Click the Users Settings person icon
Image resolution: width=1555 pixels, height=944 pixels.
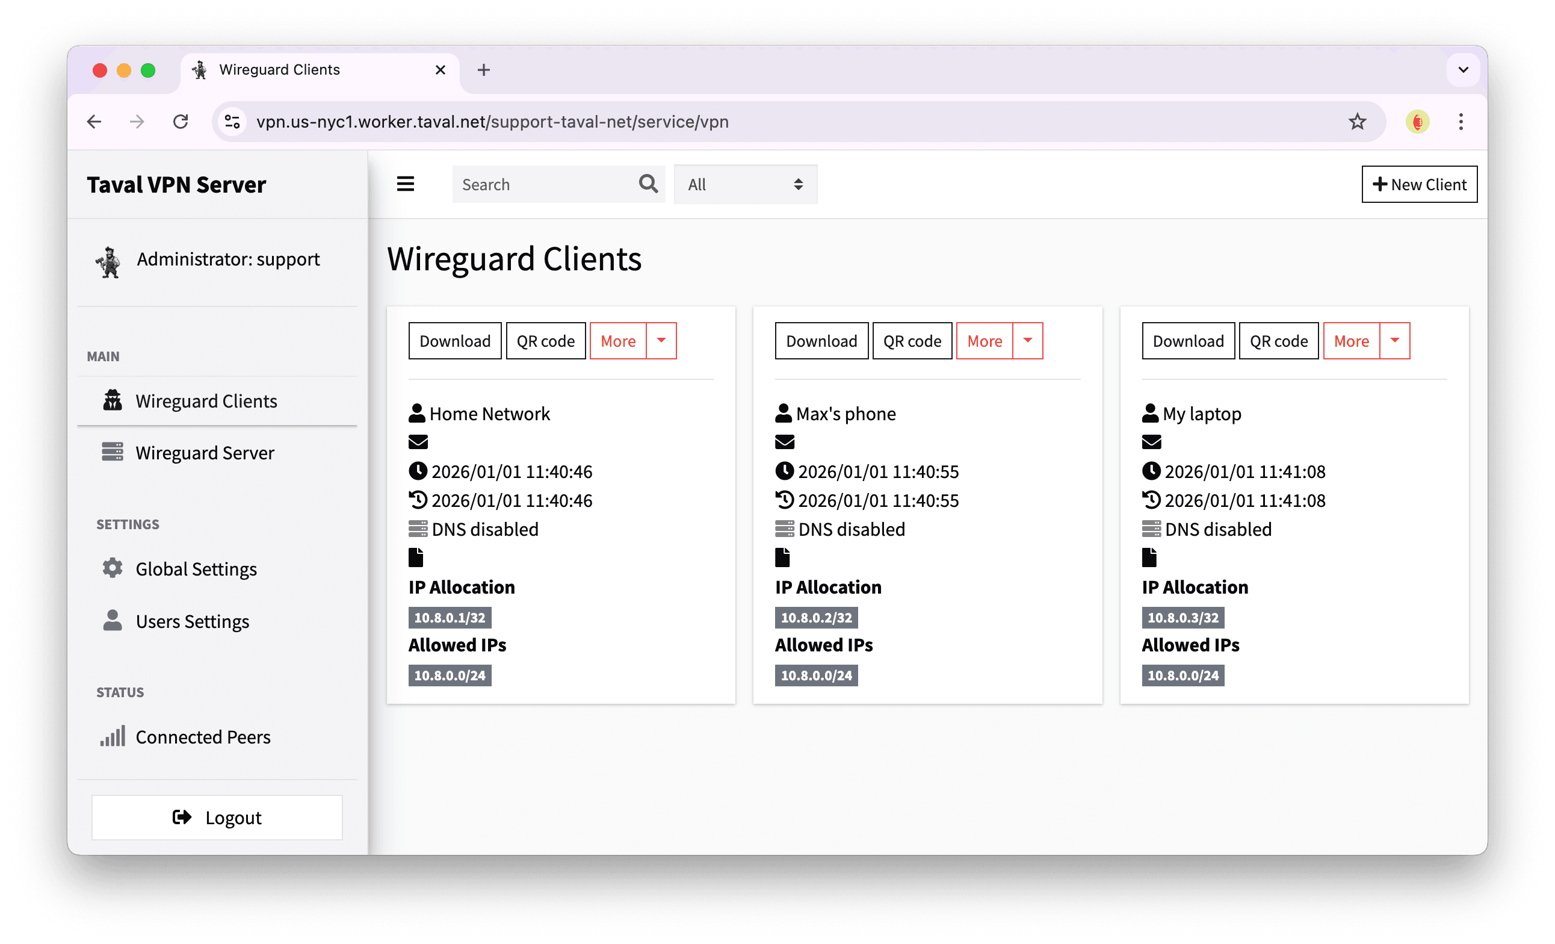[x=113, y=621]
